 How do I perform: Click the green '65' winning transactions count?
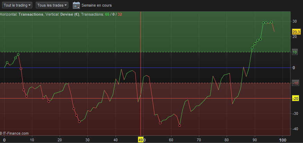(107, 14)
